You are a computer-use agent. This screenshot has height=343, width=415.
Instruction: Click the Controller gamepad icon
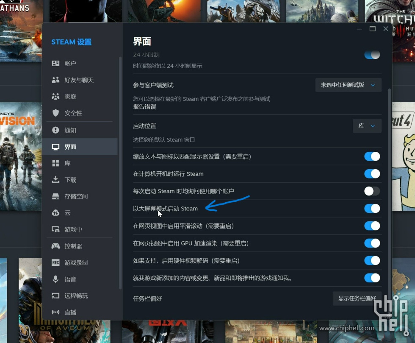[x=55, y=246]
